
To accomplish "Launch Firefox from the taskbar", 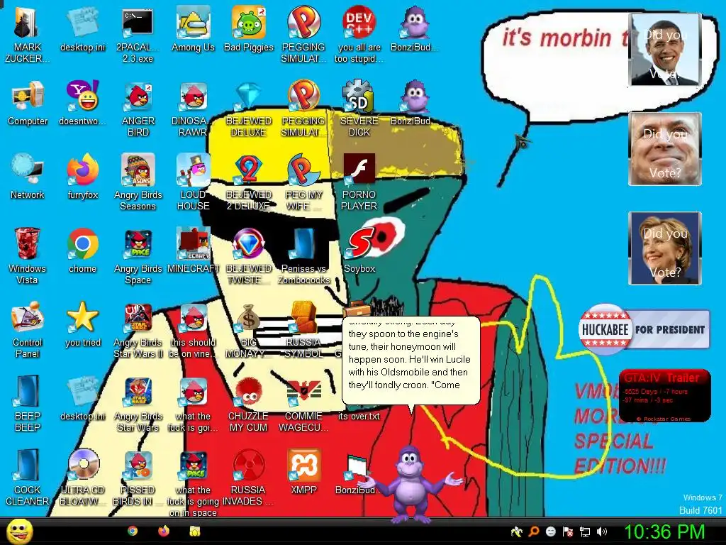I will click(x=164, y=531).
